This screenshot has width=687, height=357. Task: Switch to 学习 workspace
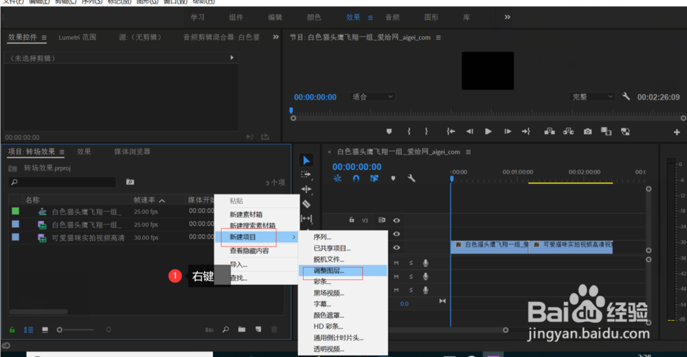pyautogui.click(x=198, y=17)
